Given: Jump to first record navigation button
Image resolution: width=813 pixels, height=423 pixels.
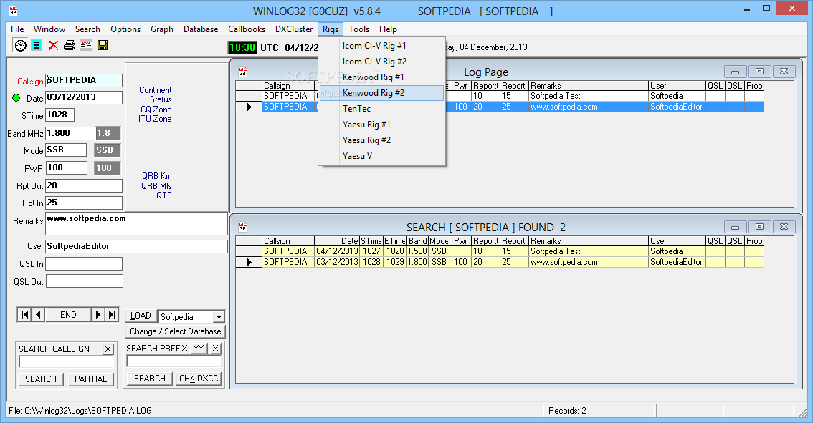Looking at the screenshot, I should click(x=24, y=315).
